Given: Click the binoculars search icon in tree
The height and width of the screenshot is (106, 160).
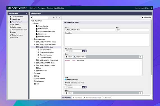Looking at the screenshot, I should click(x=31, y=17).
